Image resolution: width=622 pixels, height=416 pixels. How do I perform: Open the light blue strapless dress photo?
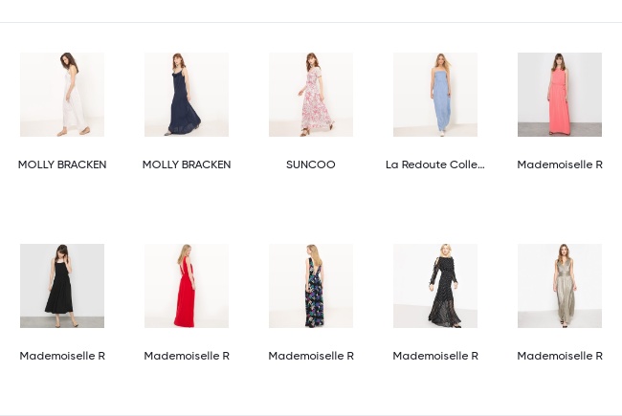(435, 95)
